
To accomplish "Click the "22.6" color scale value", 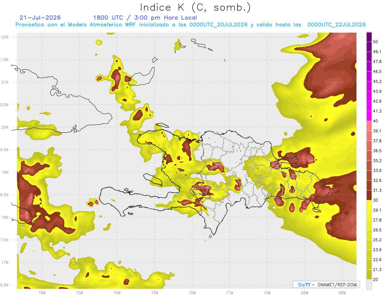I will pyautogui.click(x=377, y=260).
